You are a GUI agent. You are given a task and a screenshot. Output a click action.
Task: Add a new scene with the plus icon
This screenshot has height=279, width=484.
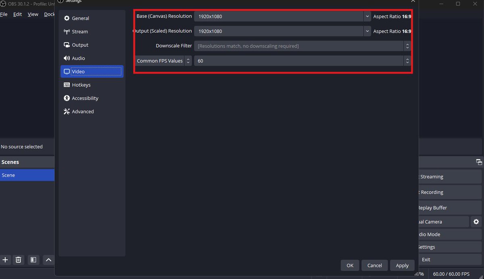pos(5,260)
